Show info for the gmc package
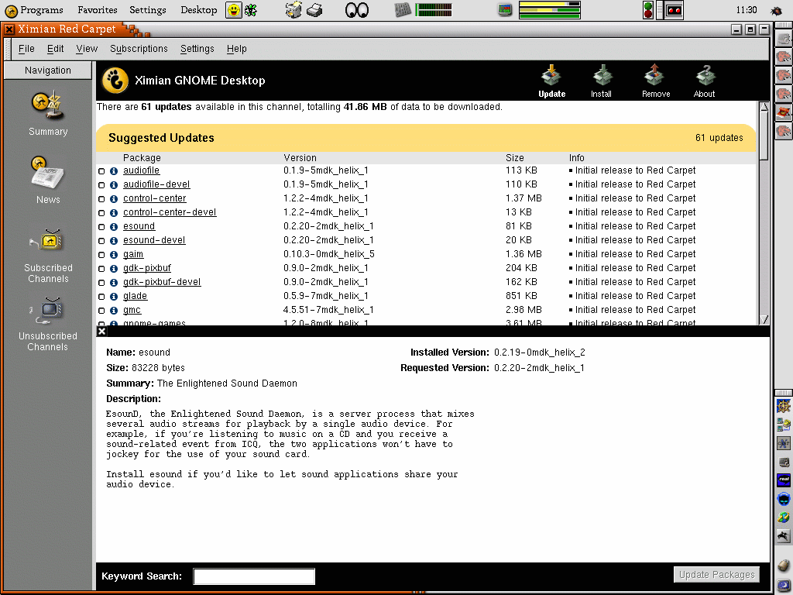Image resolution: width=793 pixels, height=595 pixels. tap(114, 310)
